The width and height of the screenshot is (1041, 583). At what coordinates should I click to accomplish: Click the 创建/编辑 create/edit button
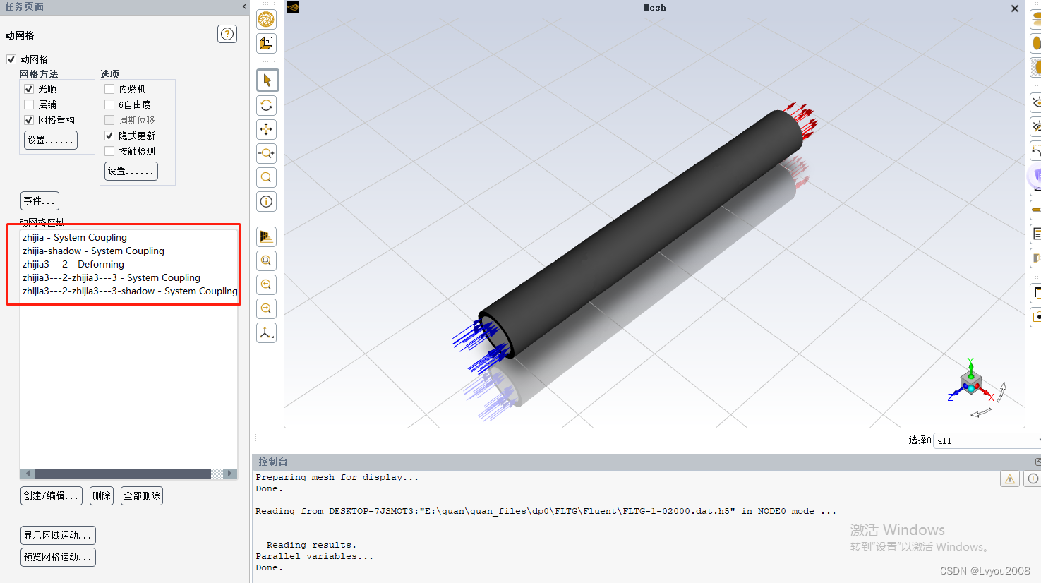(x=52, y=496)
